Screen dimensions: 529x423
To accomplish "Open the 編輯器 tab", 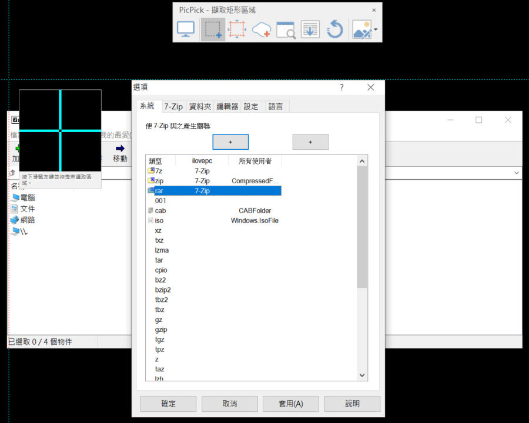I will point(227,106).
